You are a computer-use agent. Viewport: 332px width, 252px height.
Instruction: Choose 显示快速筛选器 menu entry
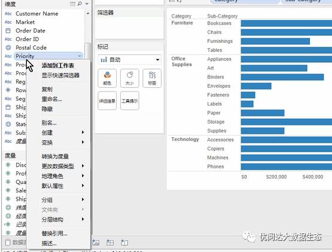click(60, 75)
